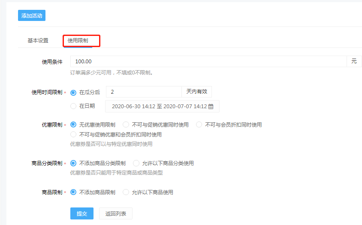Image resolution: width=362 pixels, height=225 pixels.
Task: Select 不添加商品分类限制 radio
Action: point(73,163)
